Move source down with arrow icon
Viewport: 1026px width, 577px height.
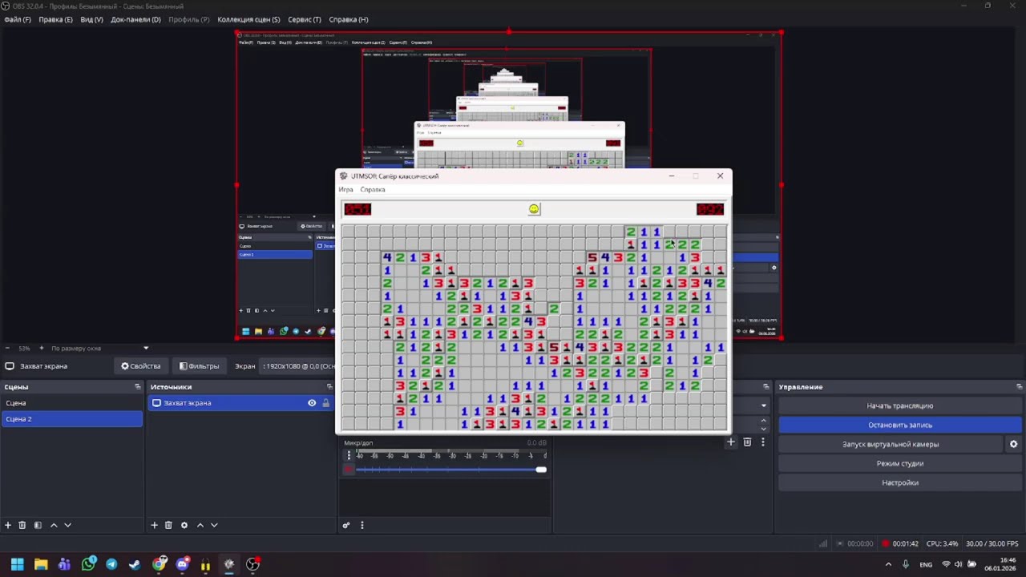tap(214, 525)
